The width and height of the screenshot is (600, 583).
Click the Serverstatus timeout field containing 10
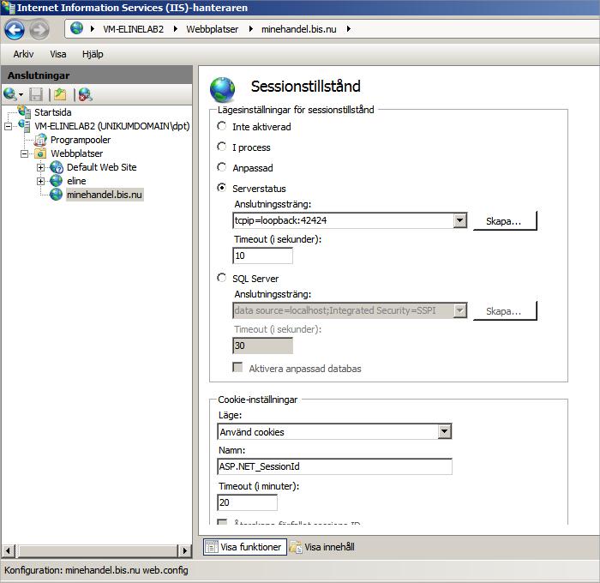tap(262, 255)
